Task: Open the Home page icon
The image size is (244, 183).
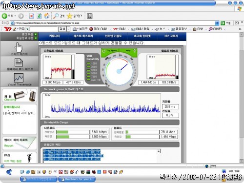Action: pos(47,16)
